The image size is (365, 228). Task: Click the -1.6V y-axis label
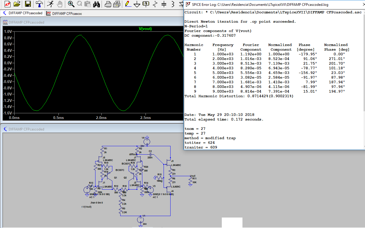[x=7, y=113]
